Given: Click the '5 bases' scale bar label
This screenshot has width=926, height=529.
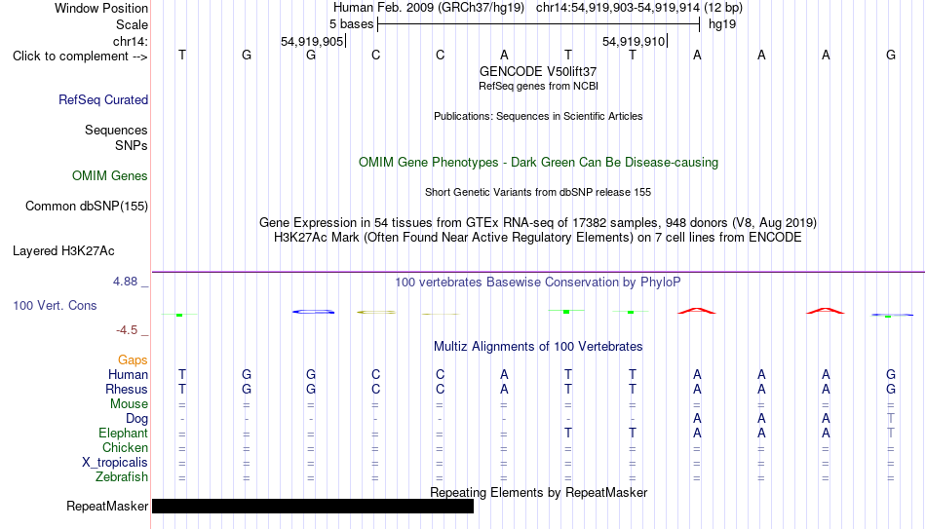Looking at the screenshot, I should pyautogui.click(x=351, y=24).
